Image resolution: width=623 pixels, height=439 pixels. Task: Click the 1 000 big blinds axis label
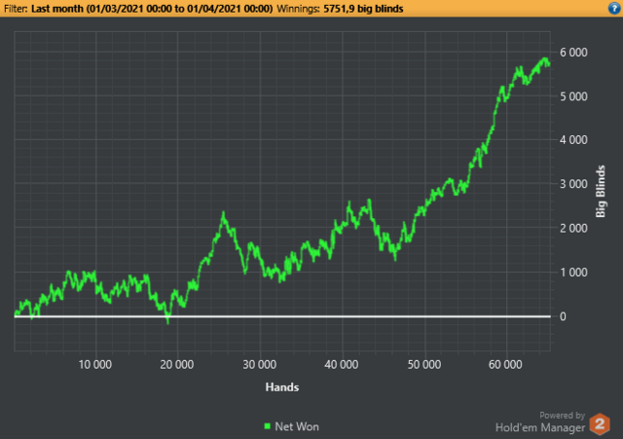point(573,273)
